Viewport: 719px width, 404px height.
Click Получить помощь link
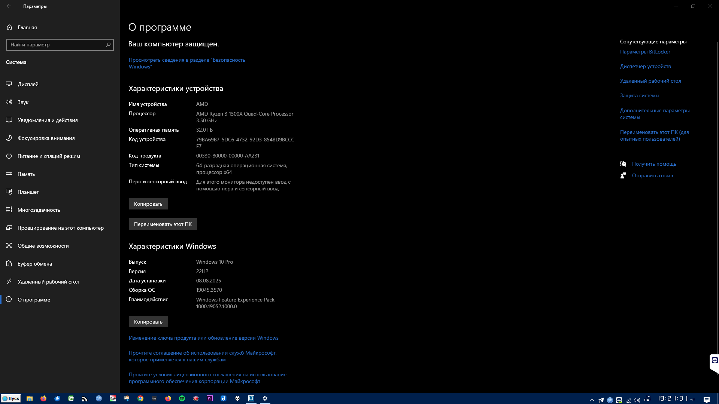click(x=654, y=164)
